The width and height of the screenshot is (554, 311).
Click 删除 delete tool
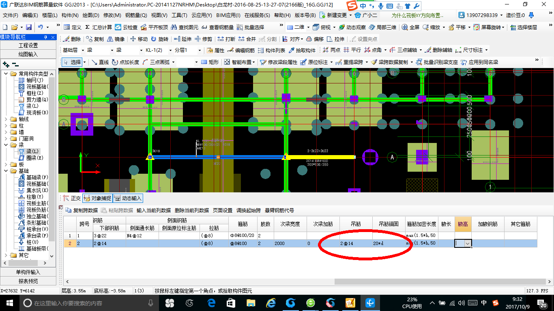72,39
